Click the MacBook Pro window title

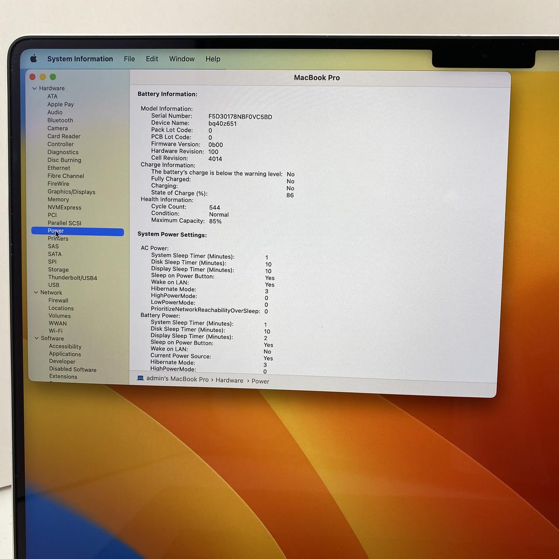[317, 78]
